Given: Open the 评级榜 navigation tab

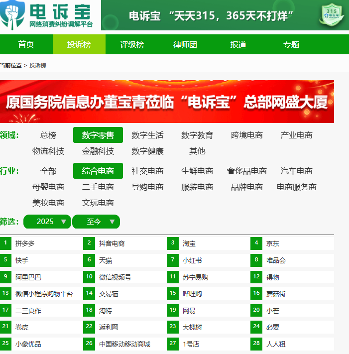Looking at the screenshot, I should [132, 44].
